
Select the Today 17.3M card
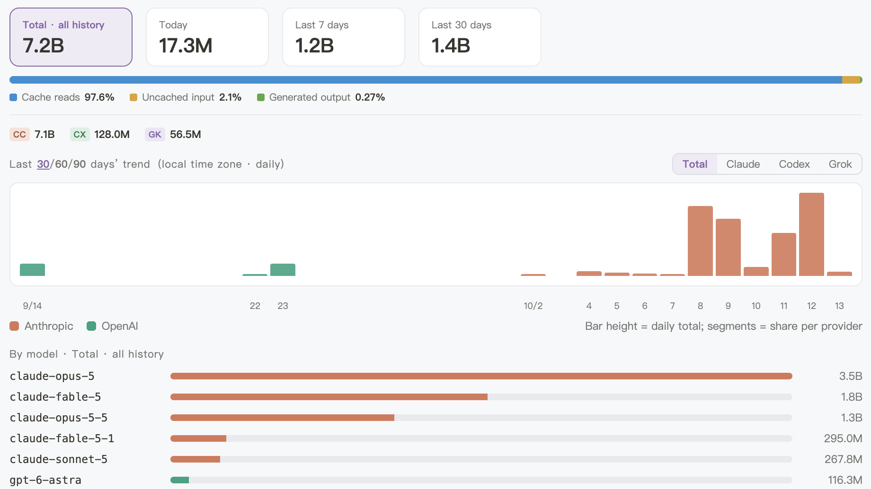tap(207, 37)
